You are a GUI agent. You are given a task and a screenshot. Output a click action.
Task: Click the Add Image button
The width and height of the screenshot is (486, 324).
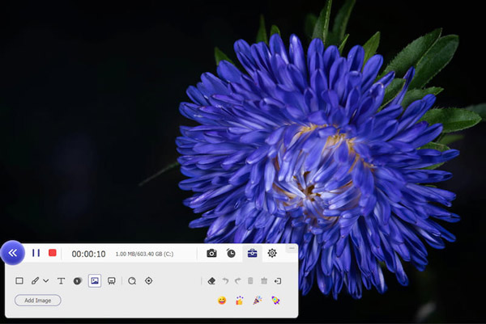tap(38, 301)
